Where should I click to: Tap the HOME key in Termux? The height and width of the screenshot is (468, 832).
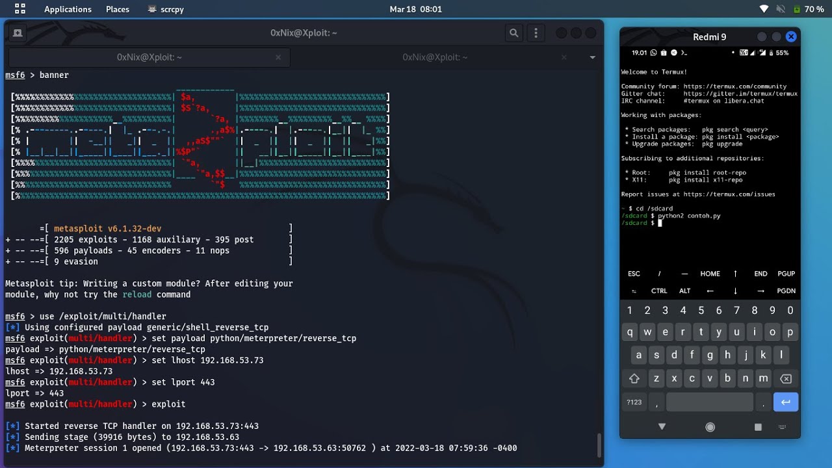(x=710, y=274)
